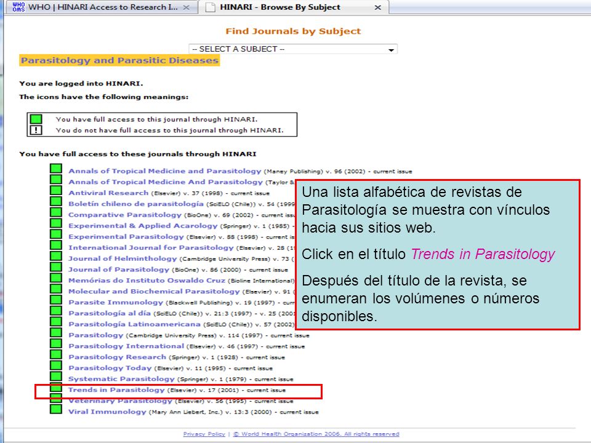Screen dimensions: 591x443
Task: Click green access icon beside Parasitología al día
Action: coord(56,310)
